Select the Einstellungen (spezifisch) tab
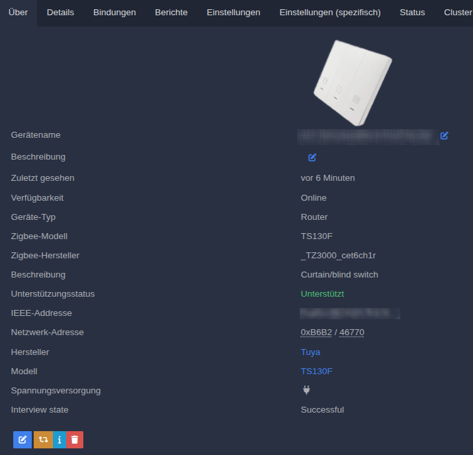The image size is (473, 455). (330, 13)
